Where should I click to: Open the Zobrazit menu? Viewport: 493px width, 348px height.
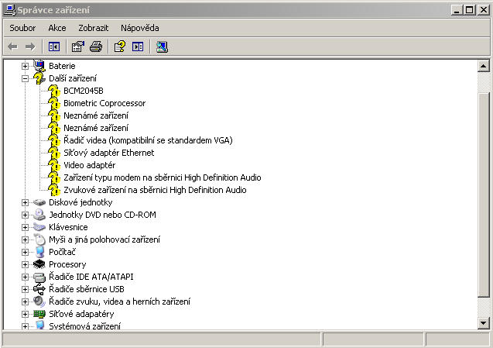click(94, 28)
